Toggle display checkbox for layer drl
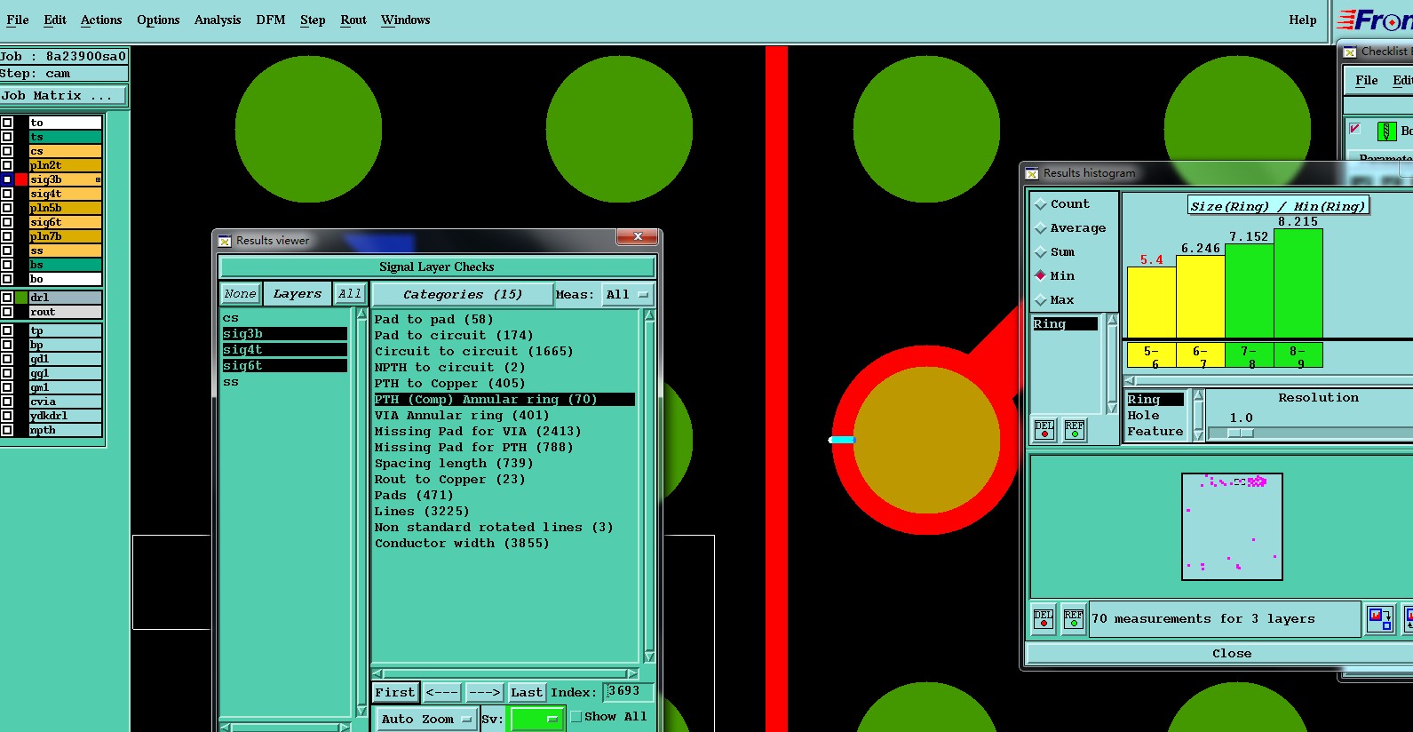 pyautogui.click(x=7, y=298)
